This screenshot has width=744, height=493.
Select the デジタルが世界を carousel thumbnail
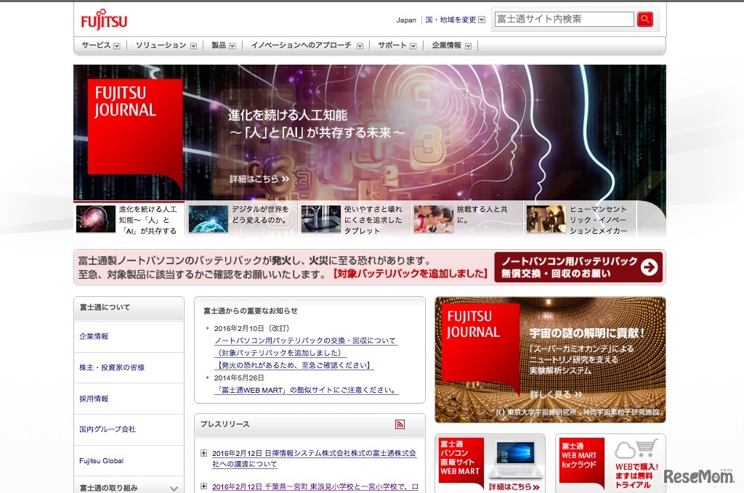(209, 219)
